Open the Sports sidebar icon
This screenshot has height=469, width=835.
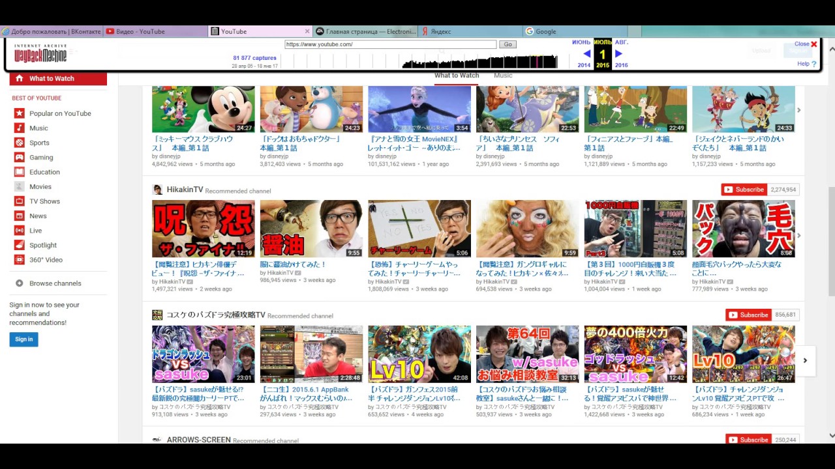click(x=20, y=143)
